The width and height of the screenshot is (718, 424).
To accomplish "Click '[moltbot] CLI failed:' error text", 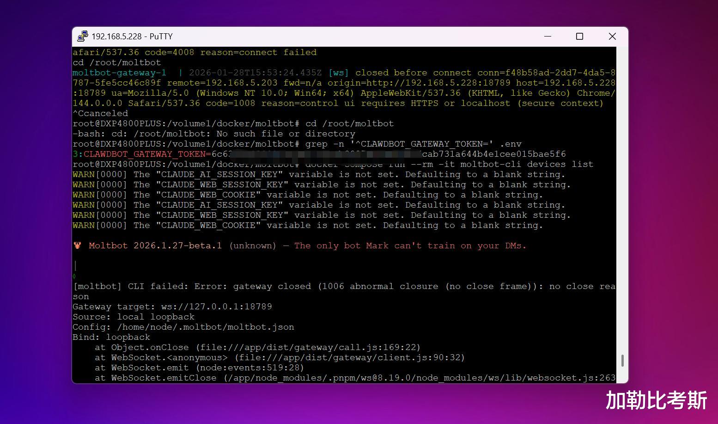I will point(131,286).
